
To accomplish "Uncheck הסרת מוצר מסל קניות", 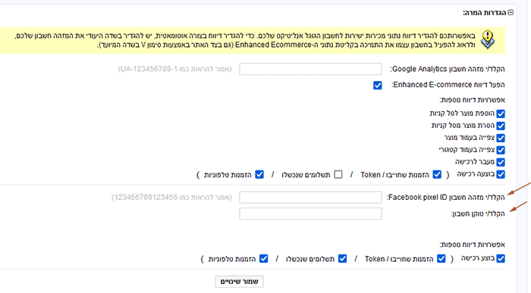I will [x=501, y=126].
